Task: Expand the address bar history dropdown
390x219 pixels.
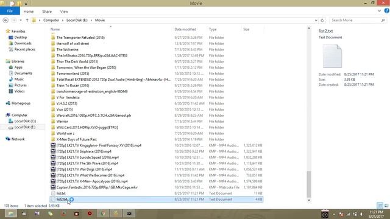Action: (x=316, y=20)
